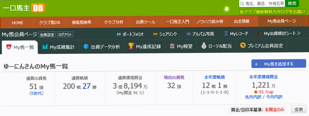Switch to the プレミアム会員設定 tab
This screenshot has width=309, height=116.
(x=262, y=46)
